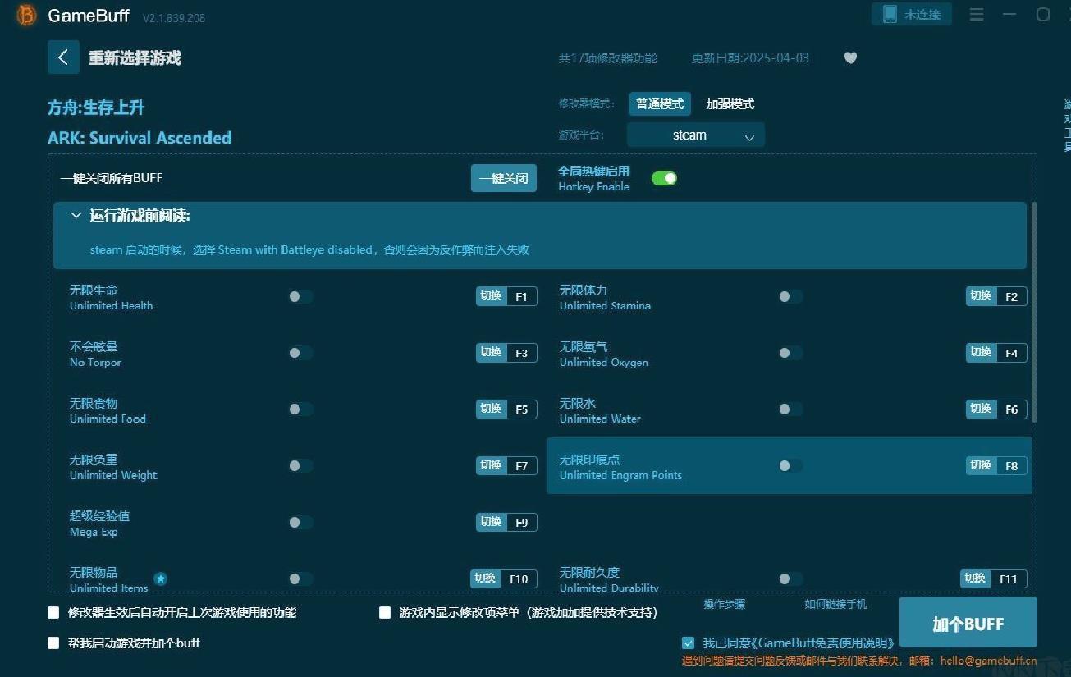The height and width of the screenshot is (677, 1071).
Task: Click the phone 未连接 connection button
Action: click(912, 14)
